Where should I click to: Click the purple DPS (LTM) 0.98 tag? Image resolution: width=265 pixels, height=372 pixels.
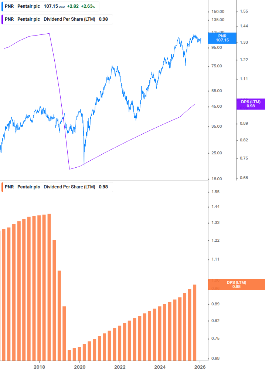pyautogui.click(x=251, y=104)
